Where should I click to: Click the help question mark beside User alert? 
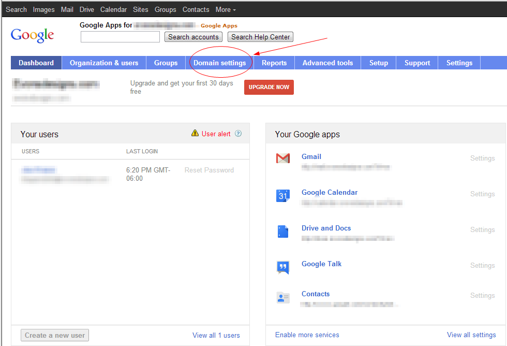[x=238, y=133]
